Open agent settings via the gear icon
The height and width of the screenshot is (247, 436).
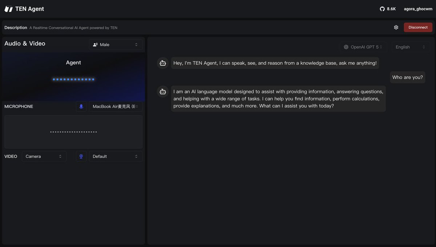395,26
